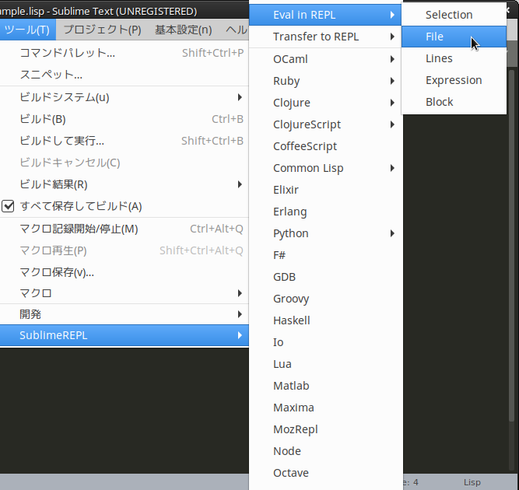519x490 pixels.
Task: Launch the Groovy REPL
Action: tap(326, 299)
